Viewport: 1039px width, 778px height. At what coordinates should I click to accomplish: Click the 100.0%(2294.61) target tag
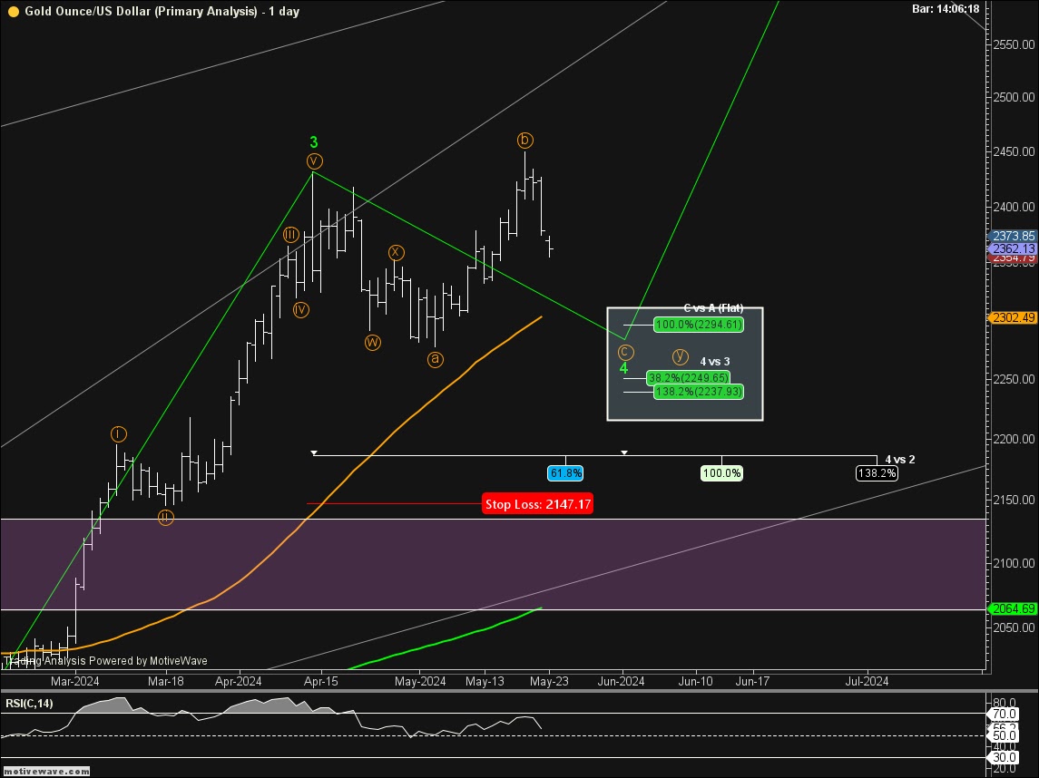click(699, 325)
